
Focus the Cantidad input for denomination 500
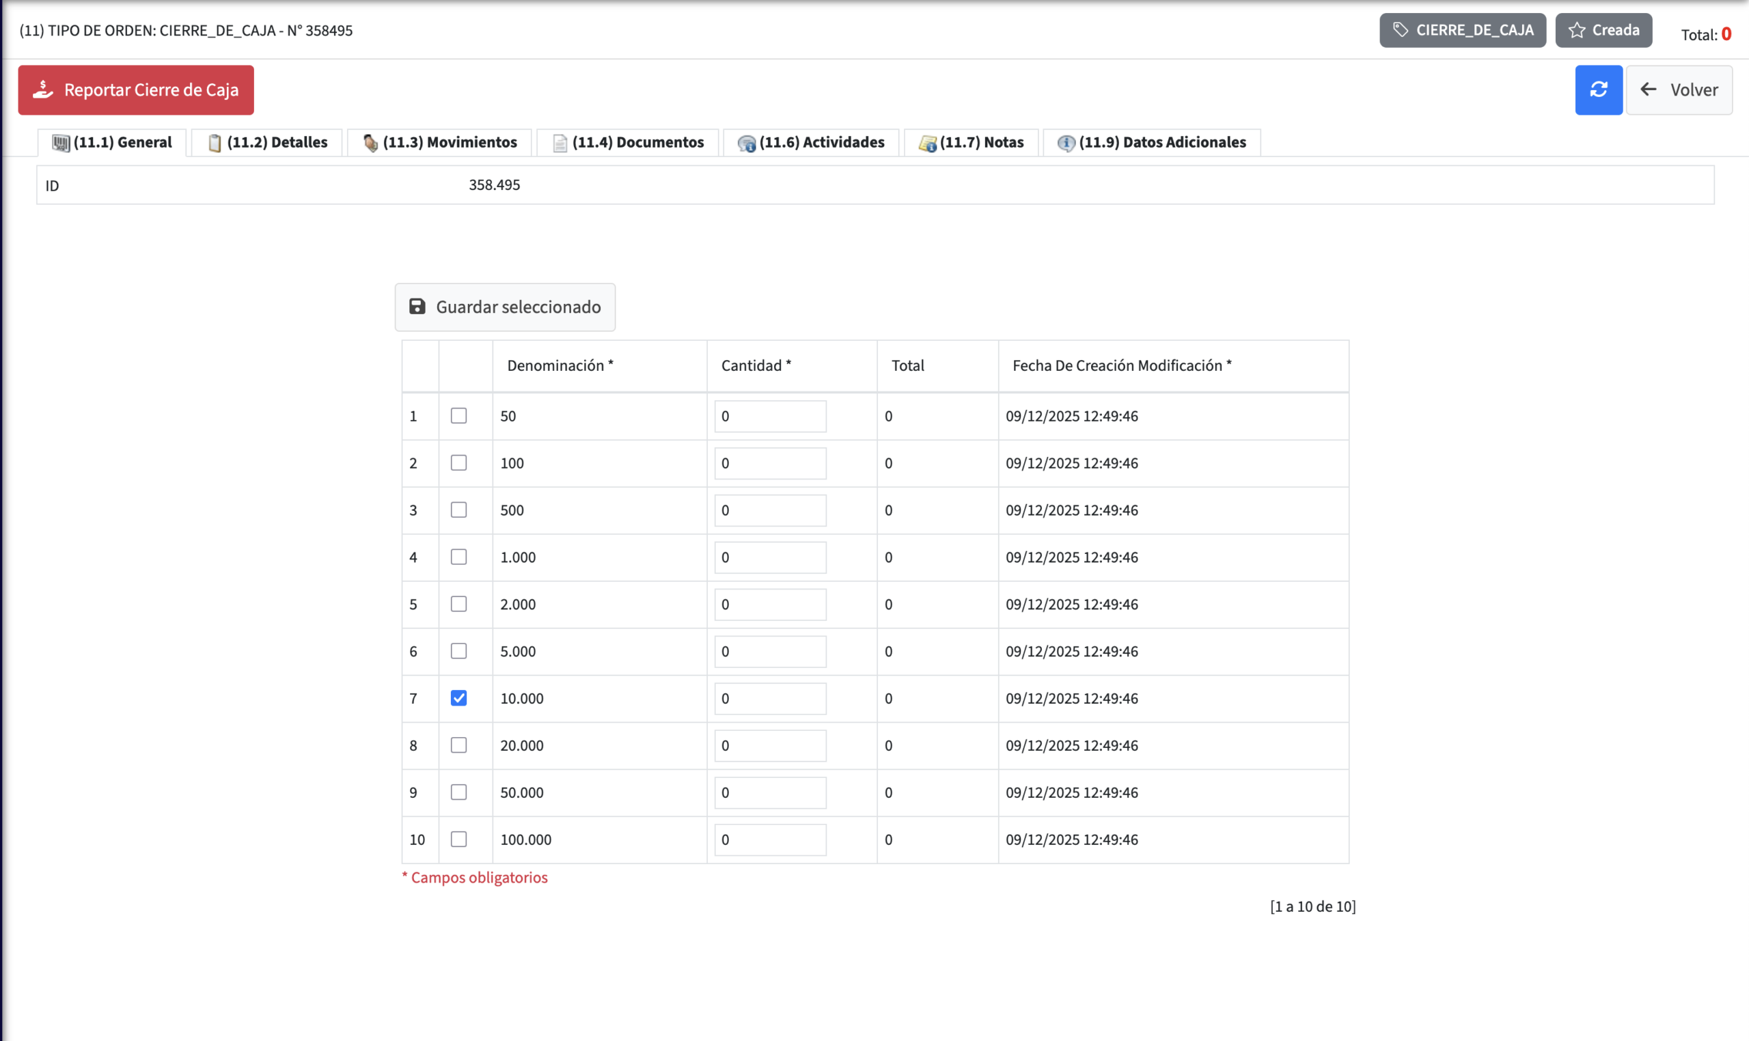[769, 511]
